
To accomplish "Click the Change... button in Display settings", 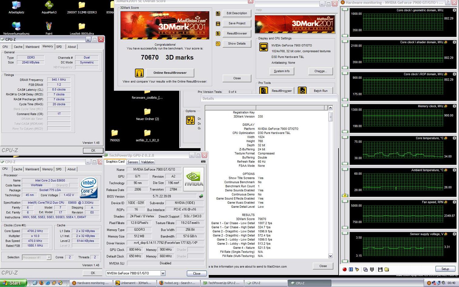I will click(x=321, y=71).
